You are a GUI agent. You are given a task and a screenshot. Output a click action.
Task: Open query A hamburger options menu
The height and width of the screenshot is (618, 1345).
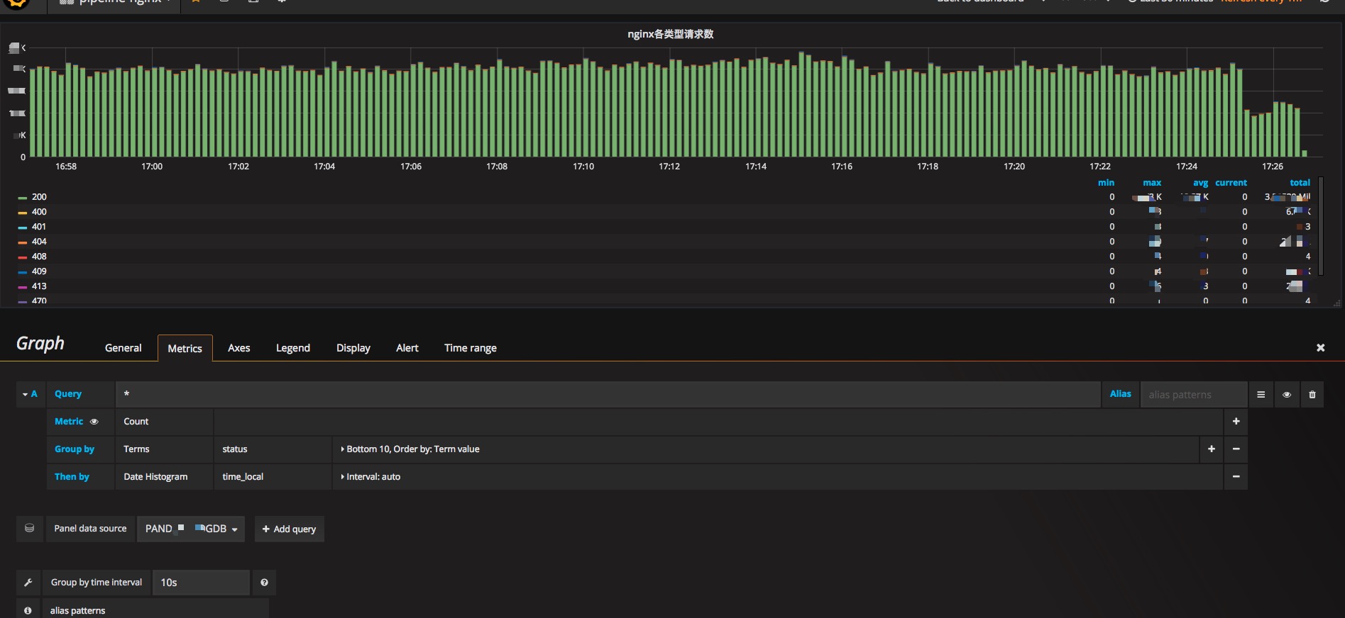(1261, 395)
